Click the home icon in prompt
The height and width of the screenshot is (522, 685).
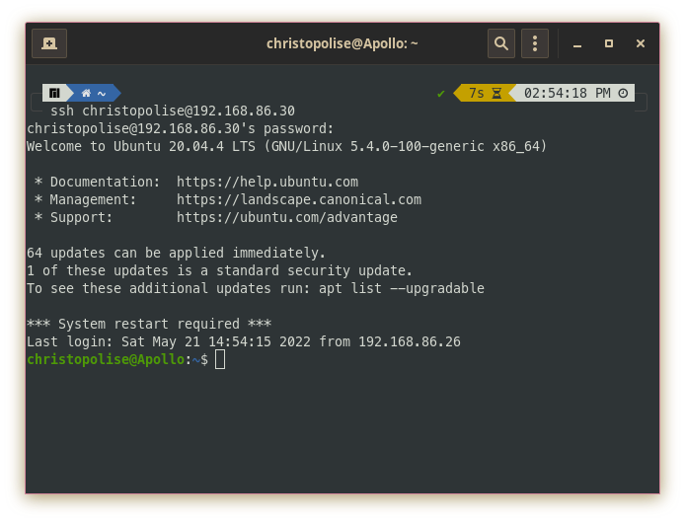click(x=86, y=93)
